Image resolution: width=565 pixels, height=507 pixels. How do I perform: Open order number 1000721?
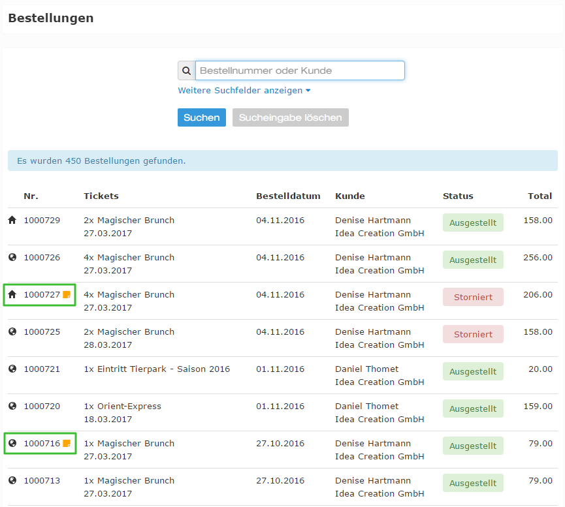pos(42,369)
